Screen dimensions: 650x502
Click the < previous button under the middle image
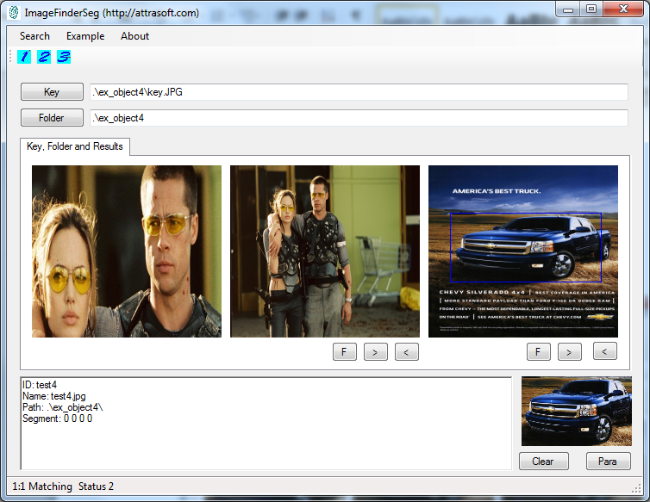(x=407, y=352)
